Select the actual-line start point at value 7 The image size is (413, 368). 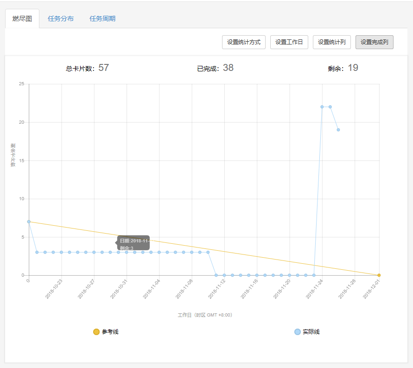click(29, 222)
